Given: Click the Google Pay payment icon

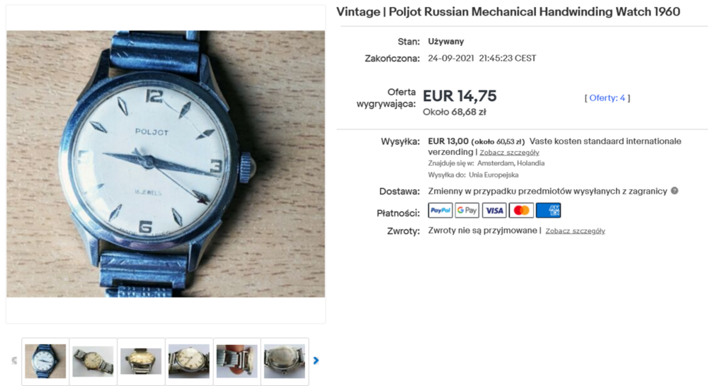Looking at the screenshot, I should pyautogui.click(x=467, y=210).
